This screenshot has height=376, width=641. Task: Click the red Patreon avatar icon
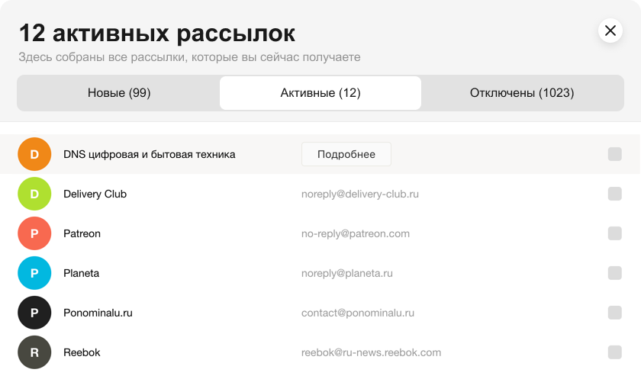pyautogui.click(x=34, y=233)
